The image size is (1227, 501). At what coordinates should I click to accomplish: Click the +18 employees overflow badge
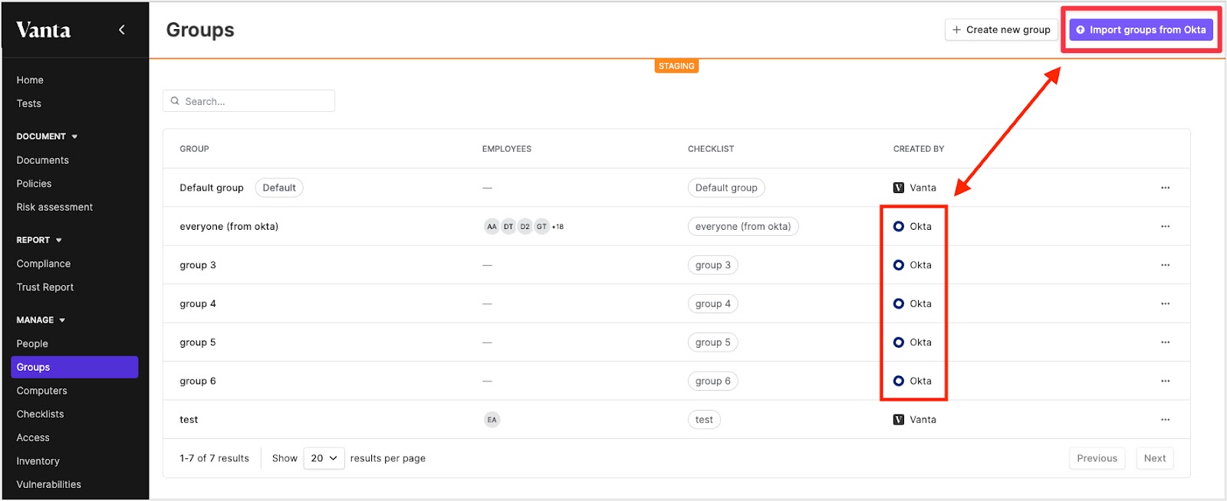(x=558, y=227)
